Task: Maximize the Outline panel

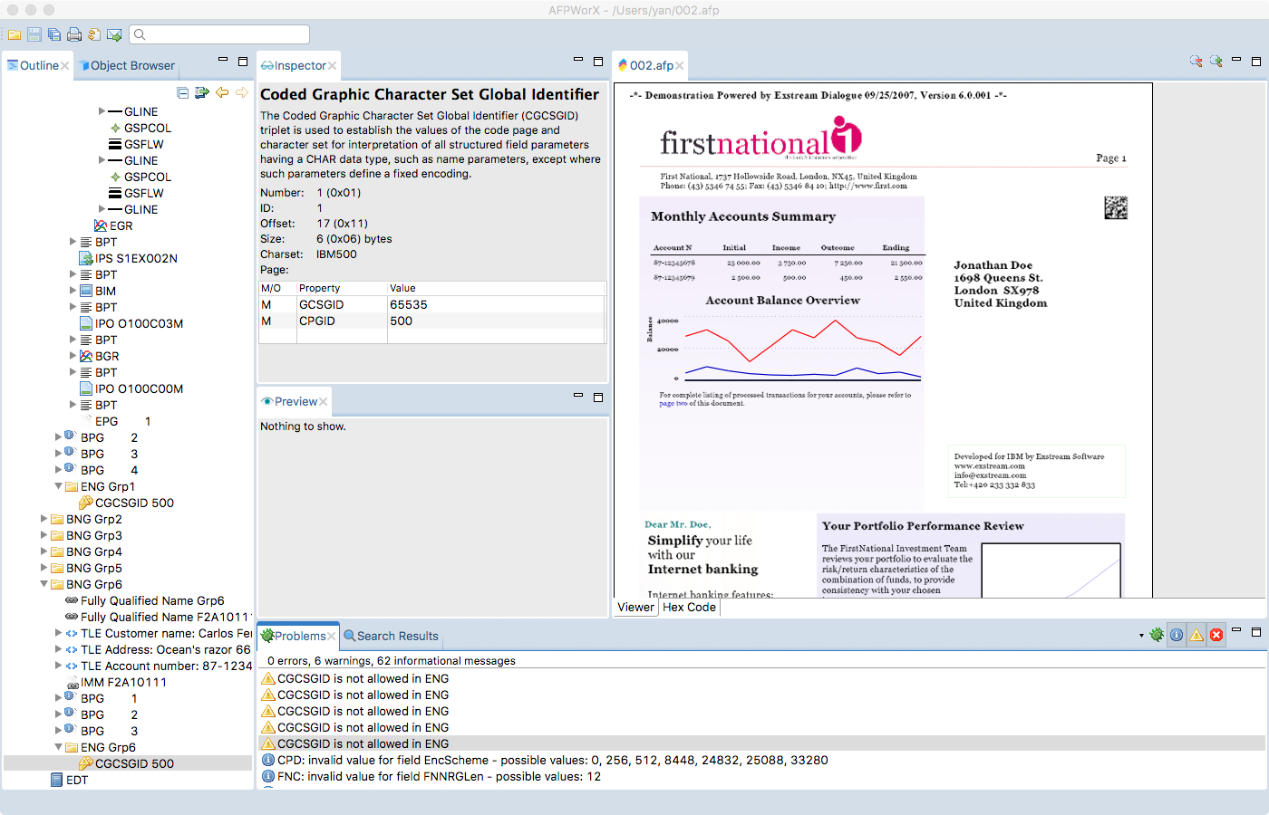Action: click(x=243, y=62)
